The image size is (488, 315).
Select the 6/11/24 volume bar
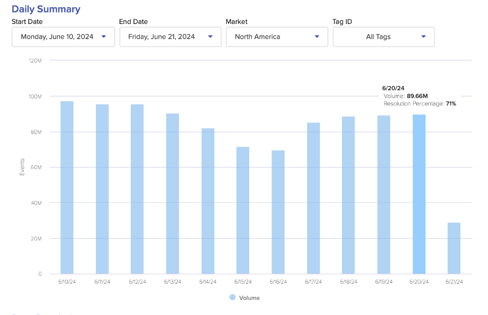tap(102, 189)
